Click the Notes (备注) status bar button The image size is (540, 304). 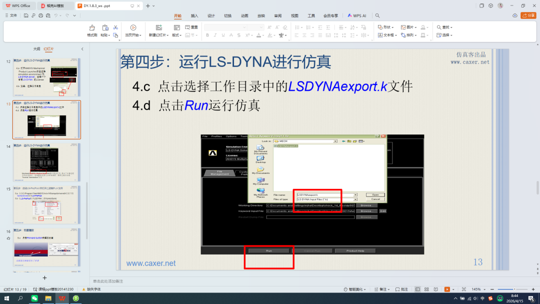[382, 289]
